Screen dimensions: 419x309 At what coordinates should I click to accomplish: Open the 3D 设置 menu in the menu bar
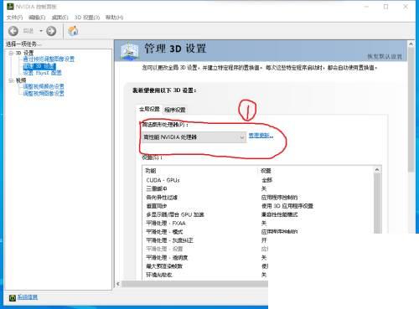(x=87, y=18)
